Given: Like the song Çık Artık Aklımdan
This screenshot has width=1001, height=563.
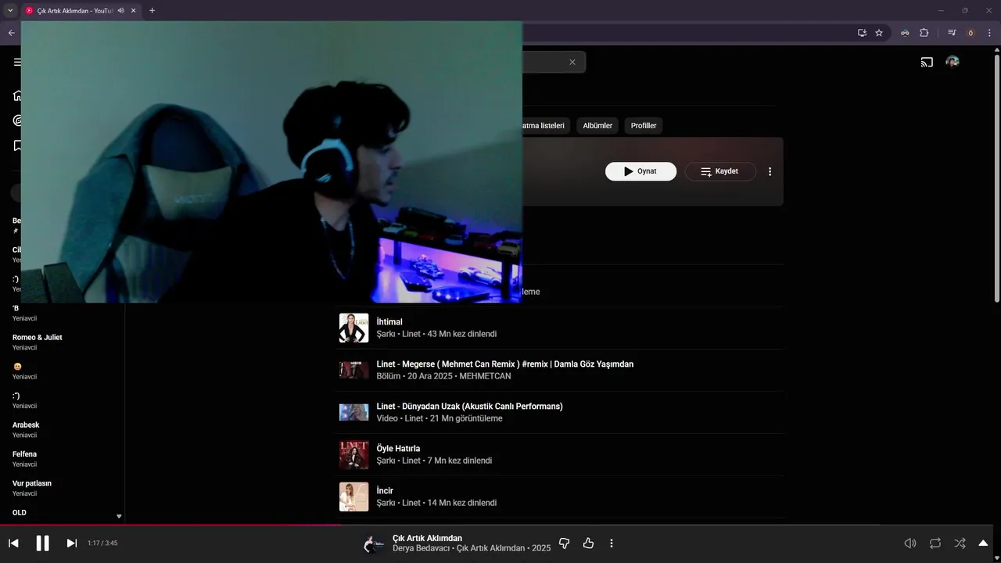Looking at the screenshot, I should click(588, 543).
